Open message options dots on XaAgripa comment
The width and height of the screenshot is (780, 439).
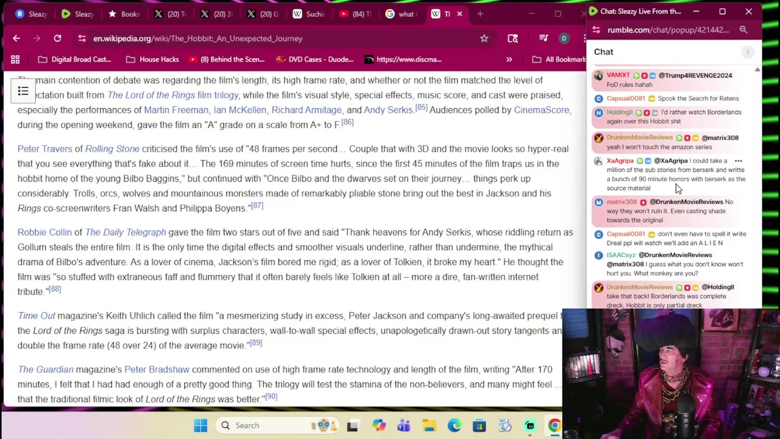[x=738, y=161]
